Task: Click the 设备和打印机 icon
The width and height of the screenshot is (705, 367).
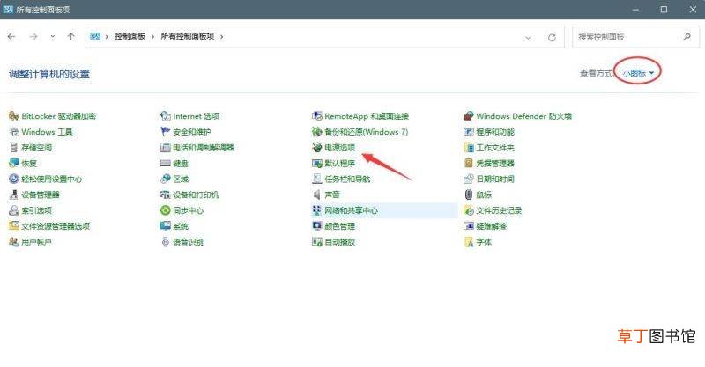Action: click(x=166, y=195)
